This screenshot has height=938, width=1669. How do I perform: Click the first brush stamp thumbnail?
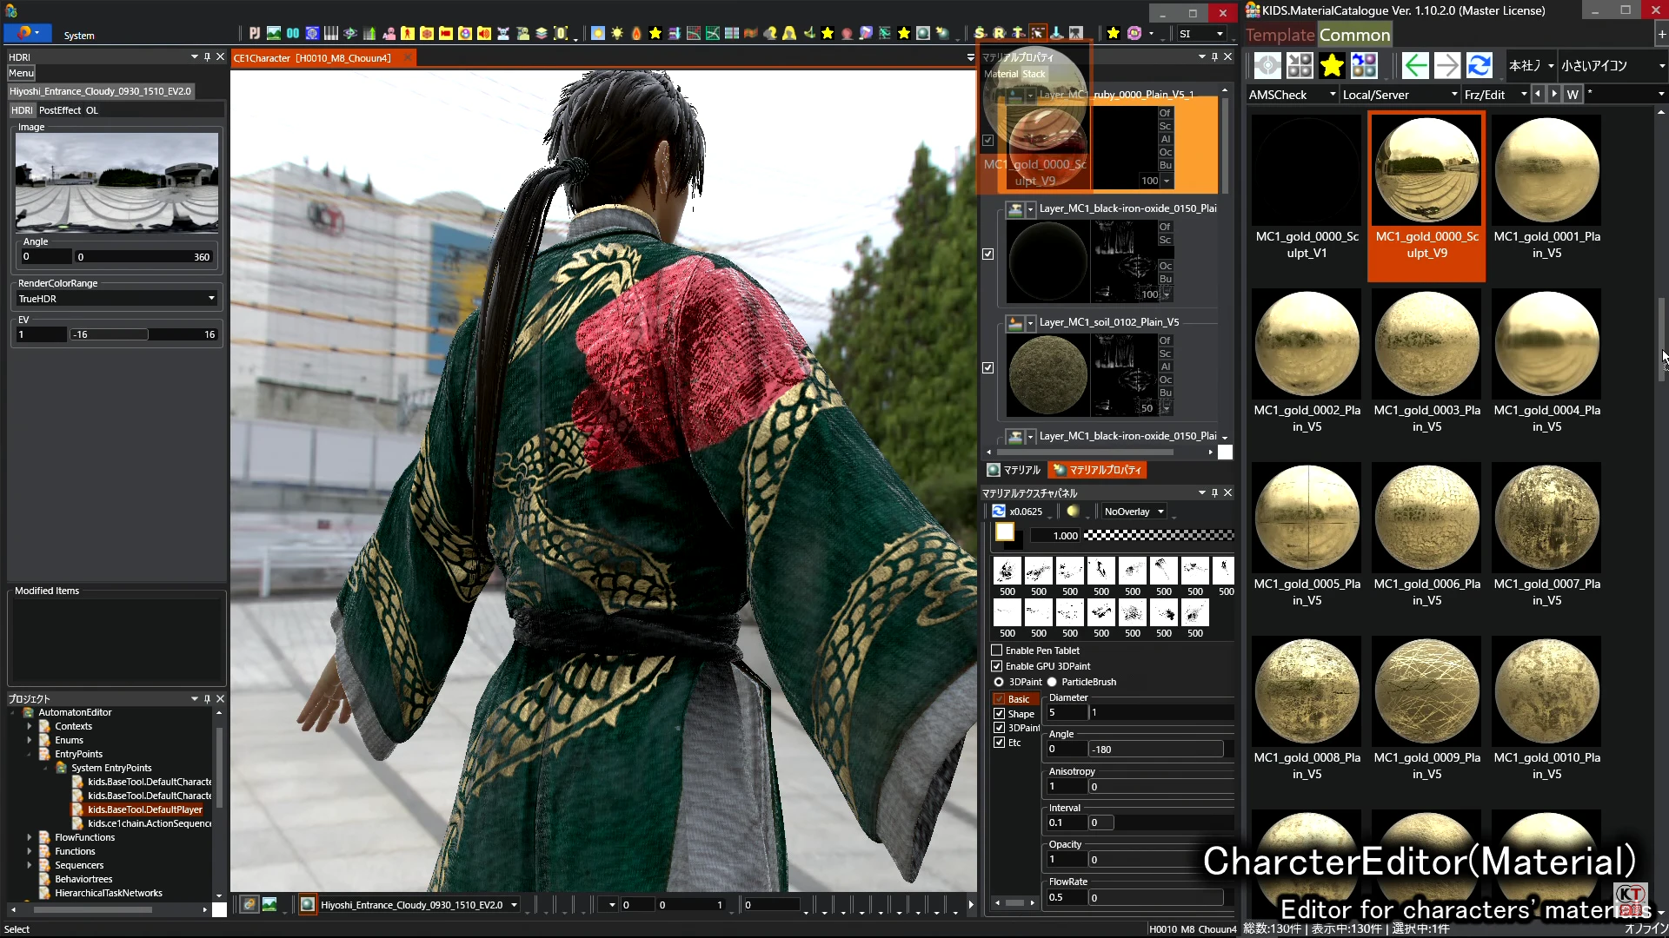(x=1007, y=571)
